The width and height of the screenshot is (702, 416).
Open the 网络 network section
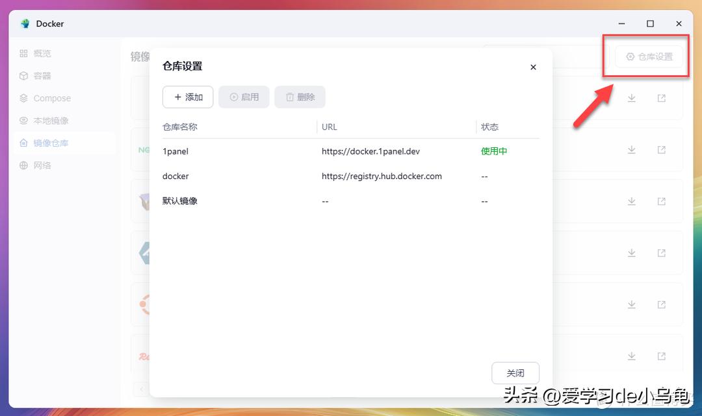pos(42,165)
